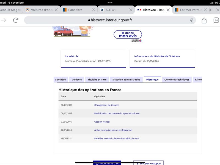Select the 27/01/2016 date beside Cession (vente)
This screenshot has height=165, width=220.
coord(66,122)
